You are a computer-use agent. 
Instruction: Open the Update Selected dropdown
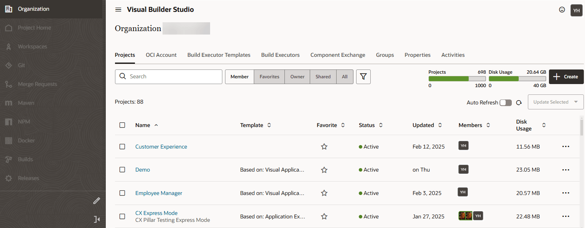pyautogui.click(x=555, y=102)
